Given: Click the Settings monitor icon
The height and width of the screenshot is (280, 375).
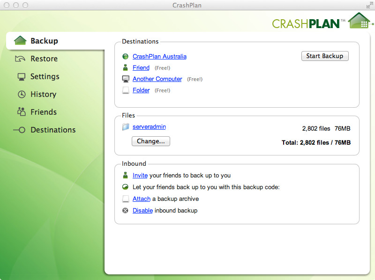Looking at the screenshot, I should click(22, 77).
